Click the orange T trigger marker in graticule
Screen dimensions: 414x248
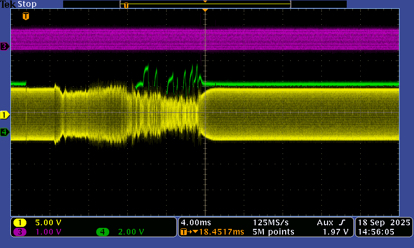26,16
